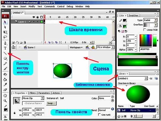Click the Black and White icon in Color panel

coord(119,31)
